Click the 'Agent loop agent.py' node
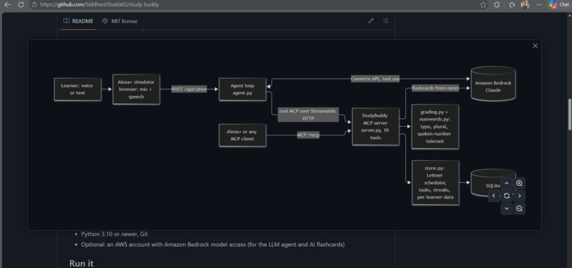572x268 pixels. pyautogui.click(x=243, y=89)
